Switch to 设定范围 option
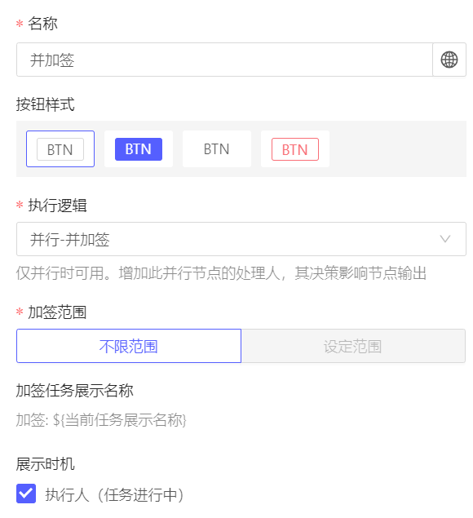The width and height of the screenshot is (473, 518). pyautogui.click(x=353, y=346)
